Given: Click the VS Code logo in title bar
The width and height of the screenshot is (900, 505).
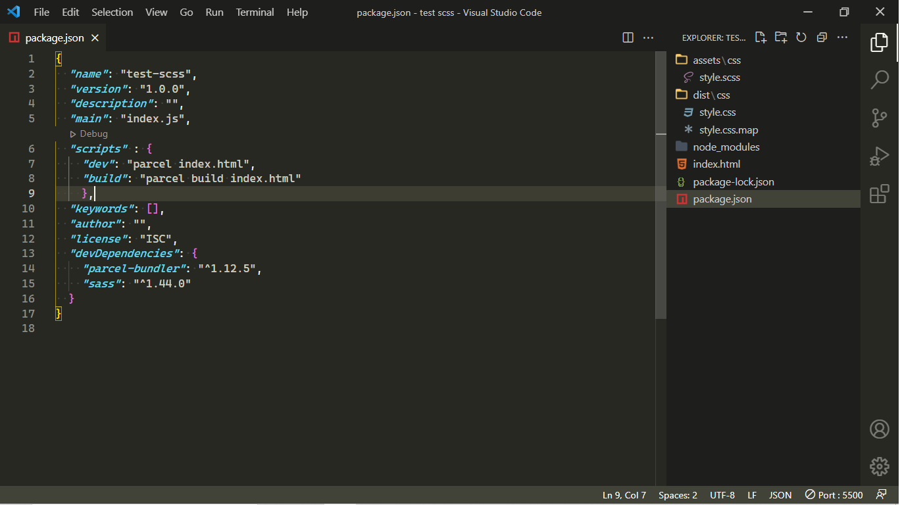Looking at the screenshot, I should click(13, 12).
